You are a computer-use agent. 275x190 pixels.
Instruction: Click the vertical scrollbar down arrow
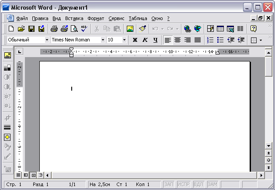[x=268, y=146]
